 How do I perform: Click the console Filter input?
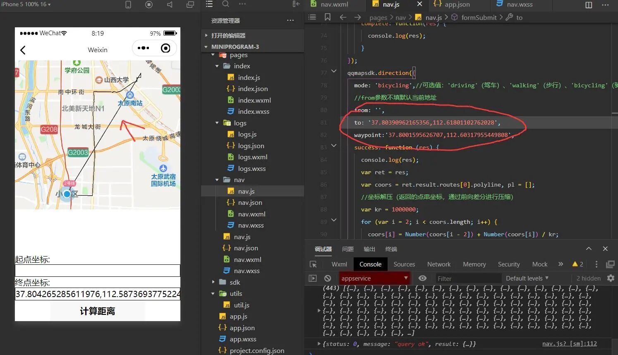[468, 278]
